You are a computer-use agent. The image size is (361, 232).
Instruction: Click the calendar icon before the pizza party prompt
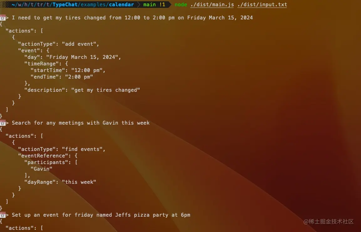(x=3, y=215)
